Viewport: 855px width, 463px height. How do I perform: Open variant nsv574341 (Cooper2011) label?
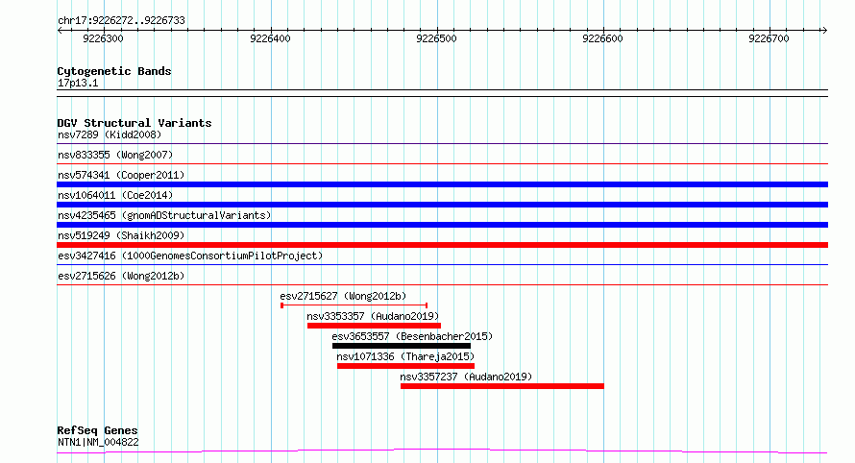[x=121, y=175]
